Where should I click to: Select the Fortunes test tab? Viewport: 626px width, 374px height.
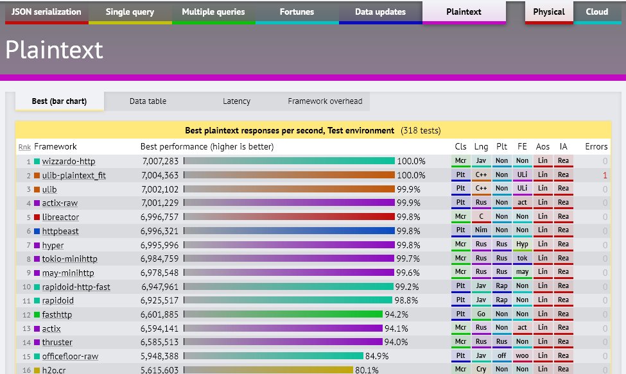click(x=297, y=12)
